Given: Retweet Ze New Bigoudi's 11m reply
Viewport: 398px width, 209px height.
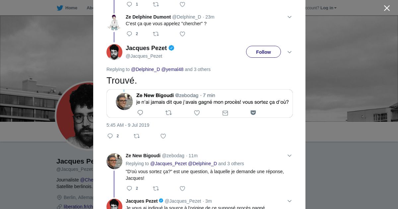Looking at the screenshot, I should [156, 188].
